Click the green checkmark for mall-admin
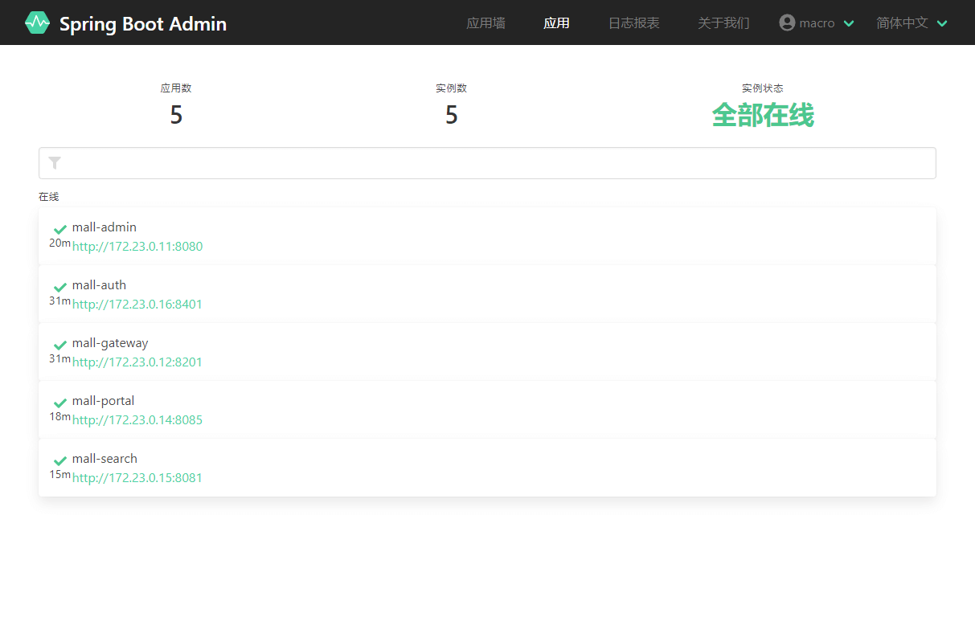This screenshot has width=975, height=638. point(59,229)
